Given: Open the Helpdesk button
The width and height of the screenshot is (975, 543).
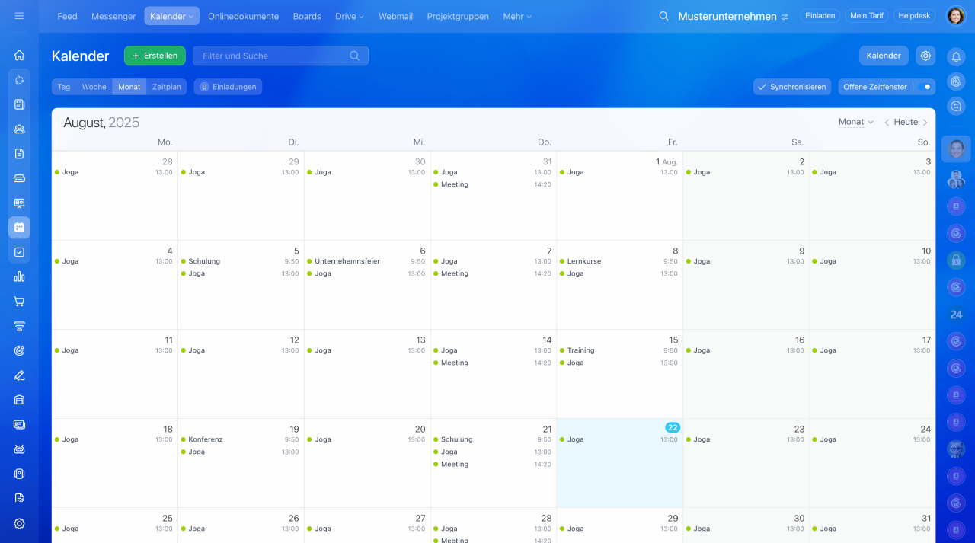Looking at the screenshot, I should 914,16.
